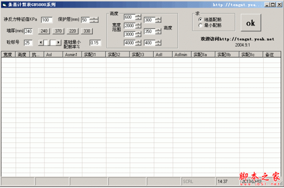Click the 高度 column header in table

[23, 55]
